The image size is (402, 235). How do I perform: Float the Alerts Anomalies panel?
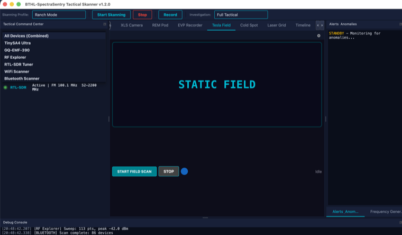point(400,24)
